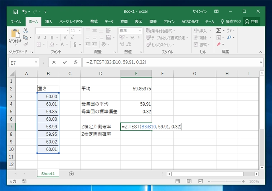Switch to the 数式 tab

pos(94,22)
